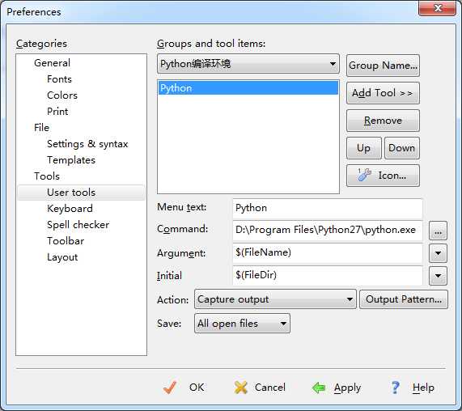
Task: Expand the Argument variables dropdown arrow
Action: [x=439, y=253]
